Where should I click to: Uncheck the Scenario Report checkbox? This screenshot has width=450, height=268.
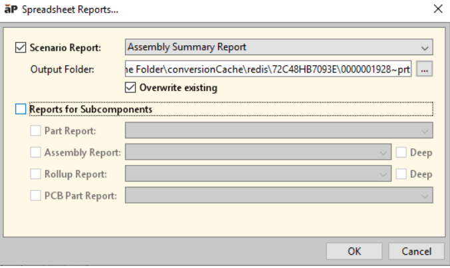click(20, 47)
